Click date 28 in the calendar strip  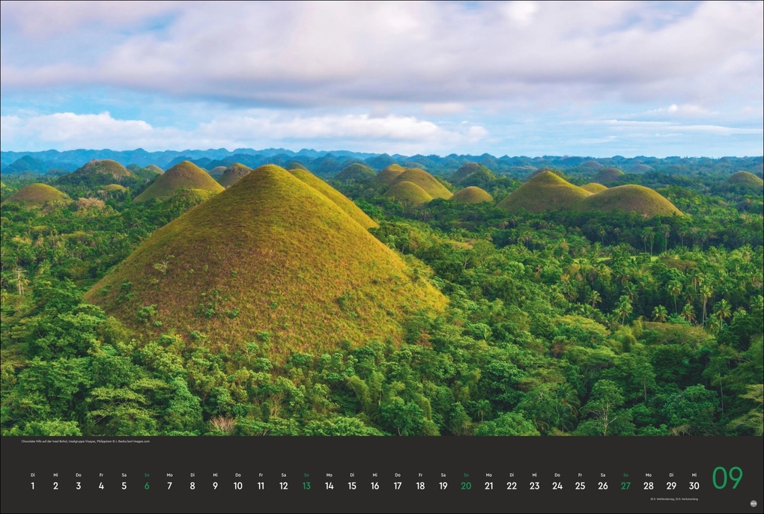pyautogui.click(x=648, y=486)
